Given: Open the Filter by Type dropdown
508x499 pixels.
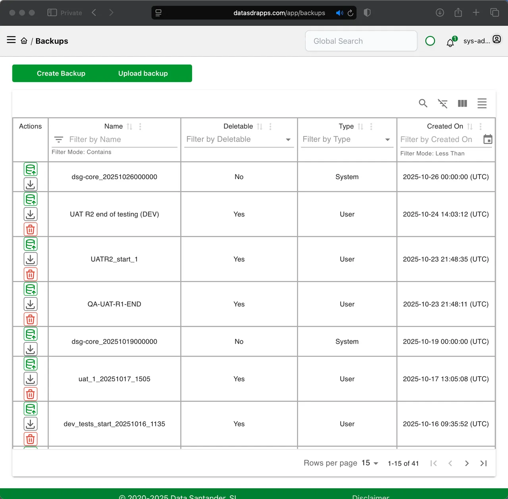Looking at the screenshot, I should (387, 140).
